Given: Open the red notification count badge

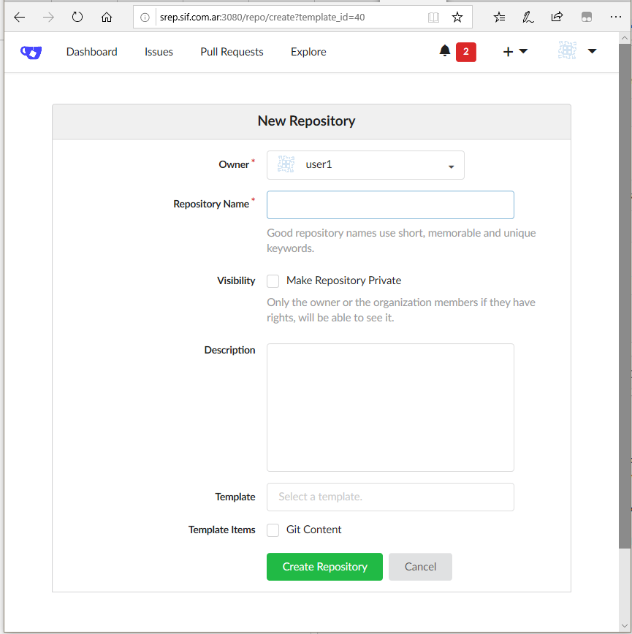Looking at the screenshot, I should tap(466, 52).
